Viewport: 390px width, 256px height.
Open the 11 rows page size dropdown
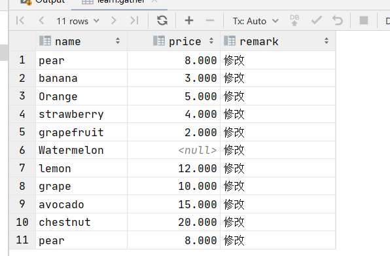[x=78, y=21]
